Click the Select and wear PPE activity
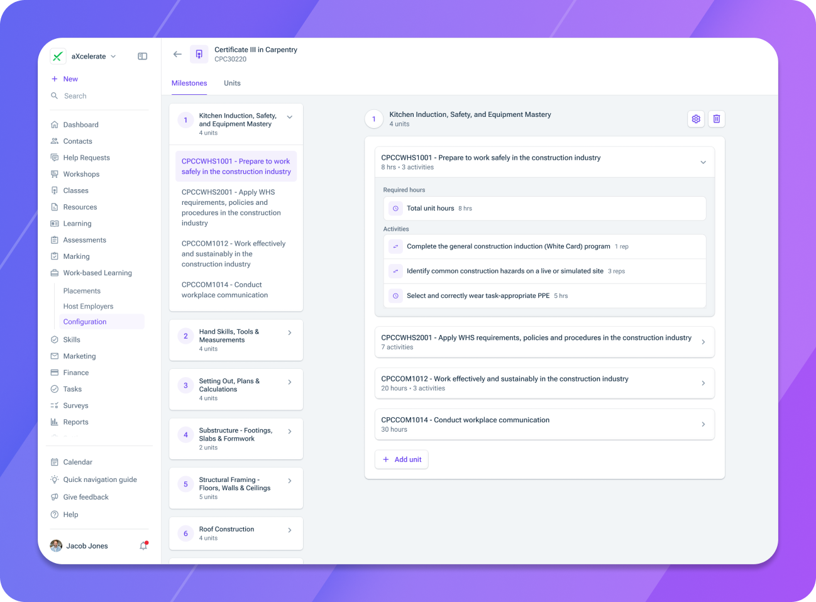The image size is (816, 602). 544,295
